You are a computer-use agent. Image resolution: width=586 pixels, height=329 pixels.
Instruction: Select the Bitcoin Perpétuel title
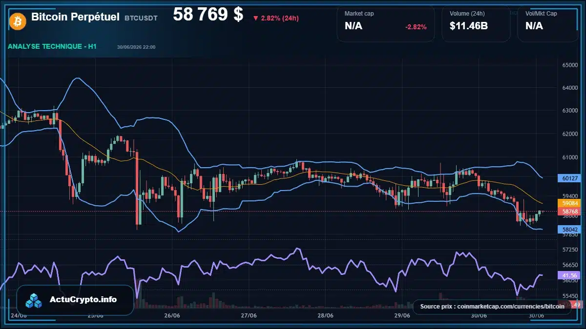[x=75, y=17]
